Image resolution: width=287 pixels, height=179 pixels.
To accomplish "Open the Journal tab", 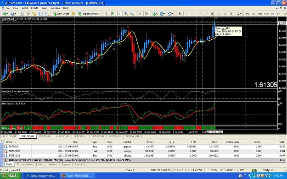I will click(x=79, y=164).
